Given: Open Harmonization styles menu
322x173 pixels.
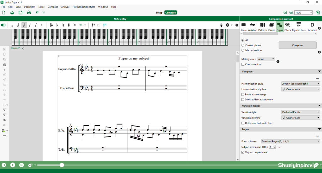Looking at the screenshot, I should pyautogui.click(x=84, y=7).
